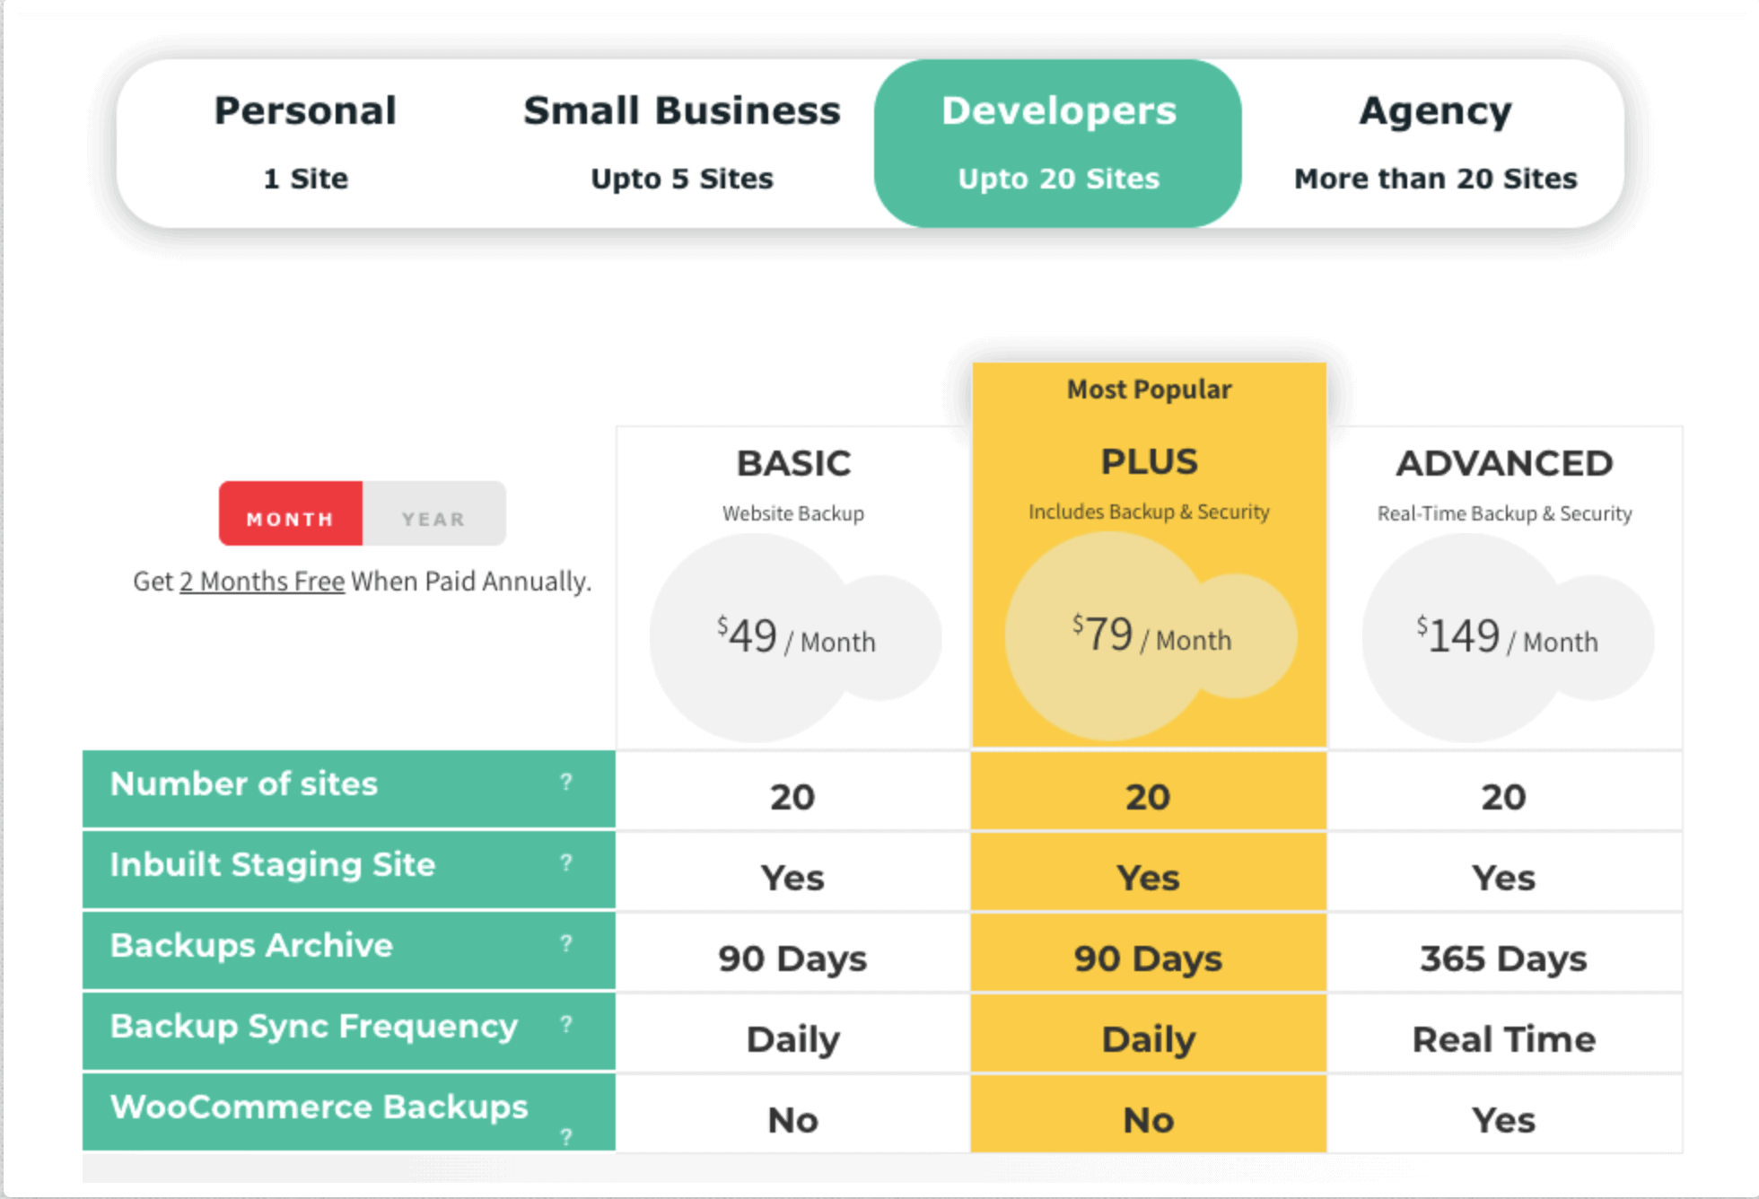This screenshot has width=1759, height=1199.
Task: Click help icon beside Backups Archive
Action: [x=566, y=943]
